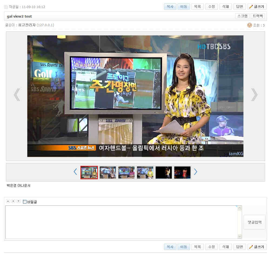
Task: Open the thumbnail of announcer in pink top
Action: [x=126, y=172]
